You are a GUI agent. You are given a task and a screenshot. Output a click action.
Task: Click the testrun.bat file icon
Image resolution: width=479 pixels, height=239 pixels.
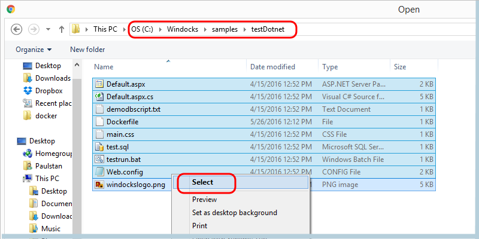pos(100,160)
